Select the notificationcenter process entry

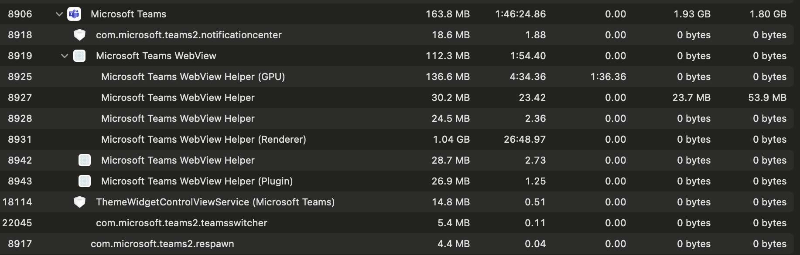coord(190,34)
